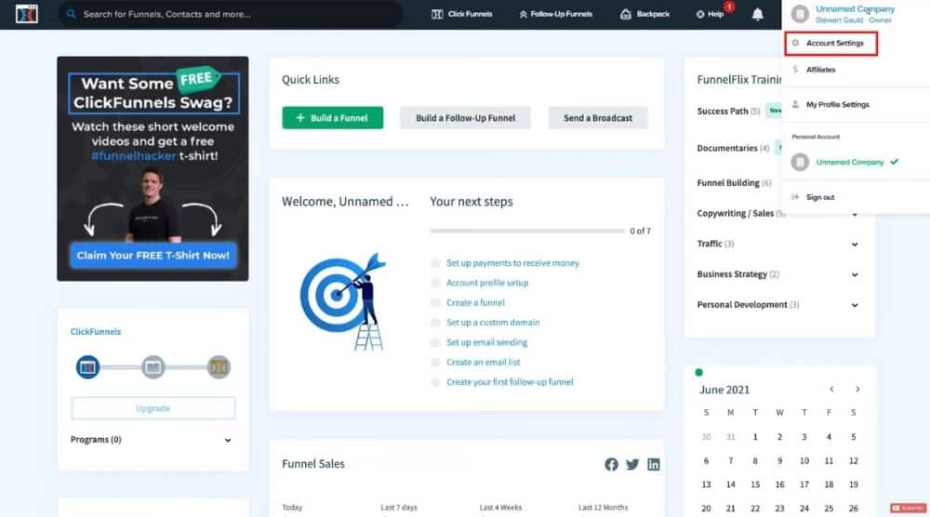Select the middle ClickFunnels plan step icon

(153, 367)
